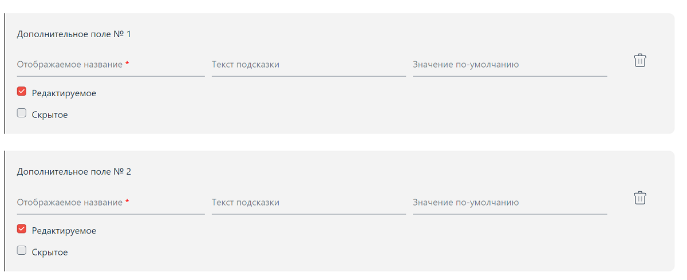This screenshot has width=687, height=280.
Task: Click 'Скрытое' label text in field № 1
Action: pyautogui.click(x=50, y=115)
